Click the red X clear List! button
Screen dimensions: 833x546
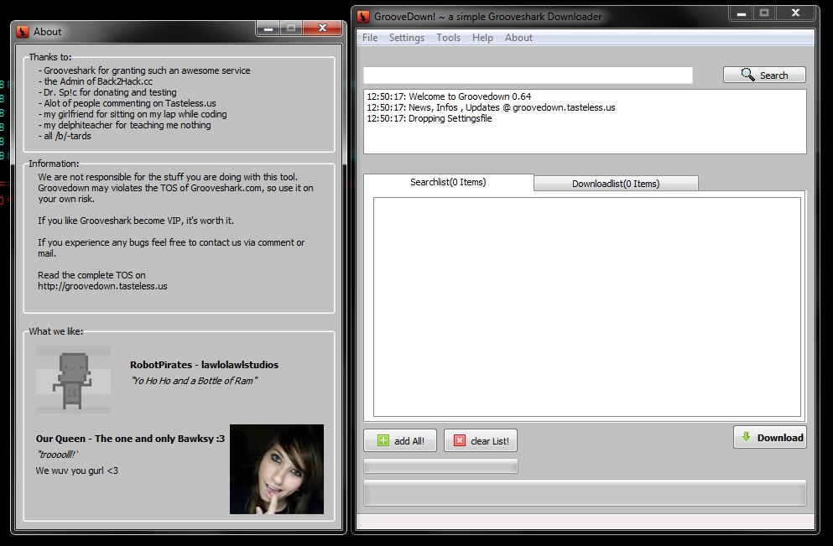click(482, 440)
